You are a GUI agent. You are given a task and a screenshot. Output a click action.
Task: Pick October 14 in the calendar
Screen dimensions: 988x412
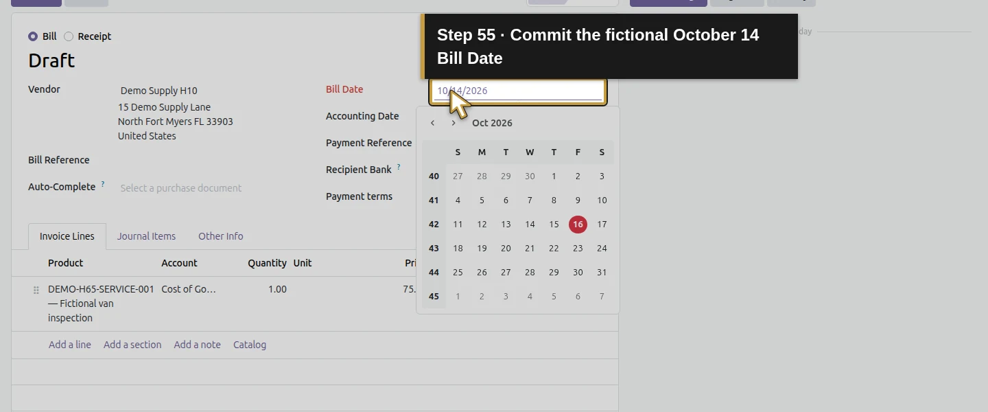[530, 225]
